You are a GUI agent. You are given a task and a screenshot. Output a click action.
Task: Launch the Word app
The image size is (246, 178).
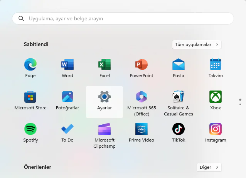67,65
